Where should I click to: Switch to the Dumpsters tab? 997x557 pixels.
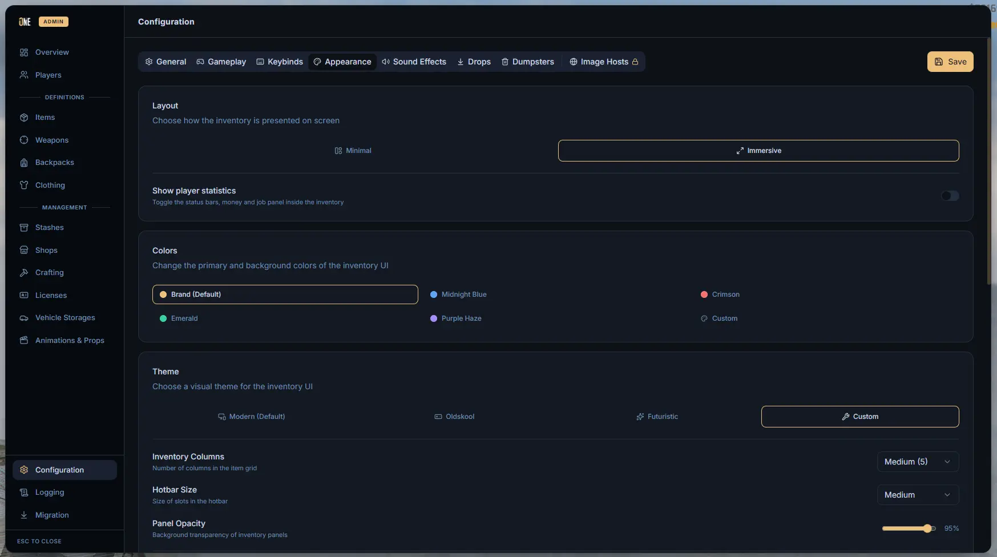point(528,62)
